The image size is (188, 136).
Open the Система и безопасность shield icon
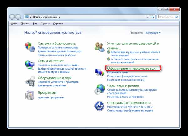30,47
